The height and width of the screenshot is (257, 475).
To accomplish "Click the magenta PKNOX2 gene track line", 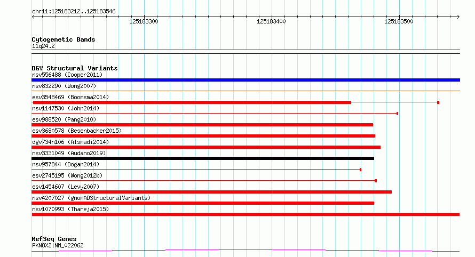I will point(246,251).
